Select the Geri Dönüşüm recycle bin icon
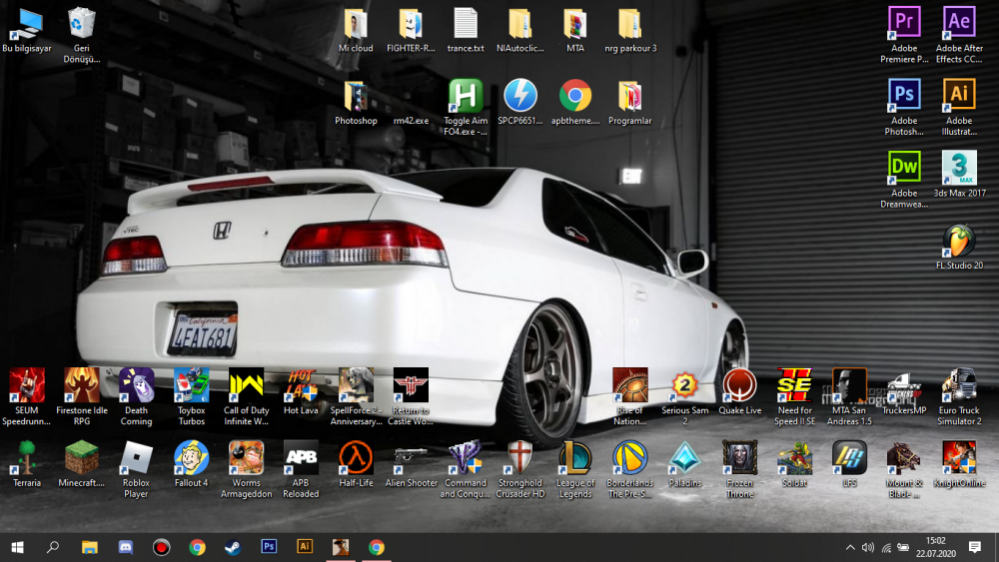The height and width of the screenshot is (562, 999). (82, 23)
